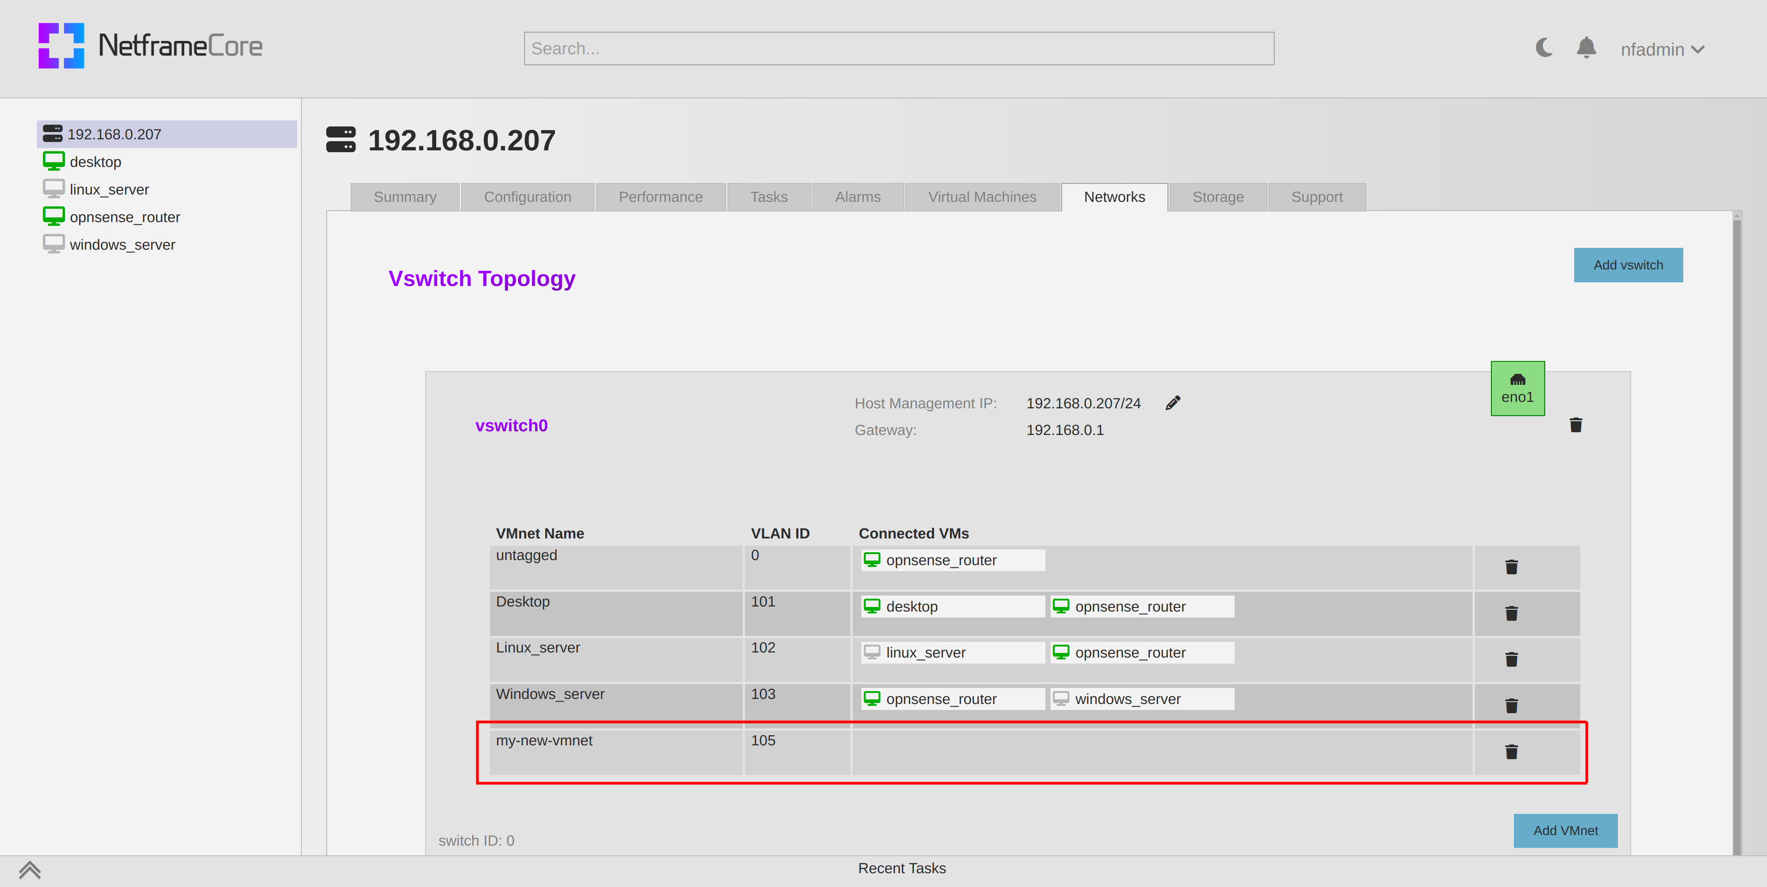Click VLAN ID 103 cell

pyautogui.click(x=797, y=705)
